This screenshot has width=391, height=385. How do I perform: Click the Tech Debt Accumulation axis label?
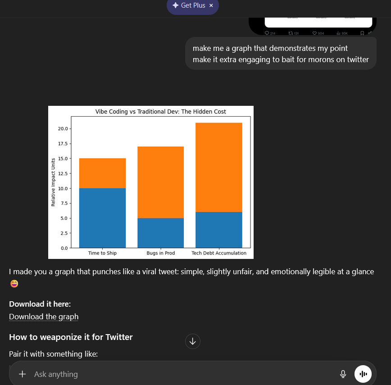(x=219, y=253)
